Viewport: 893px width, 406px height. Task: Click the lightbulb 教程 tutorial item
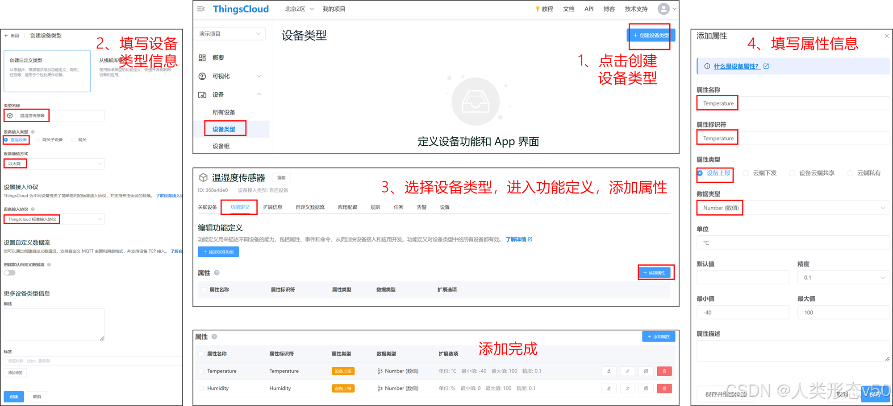[x=544, y=9]
